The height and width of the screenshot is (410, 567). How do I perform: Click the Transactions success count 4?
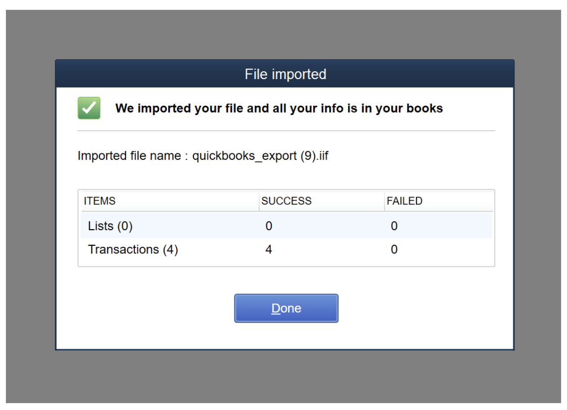point(269,249)
